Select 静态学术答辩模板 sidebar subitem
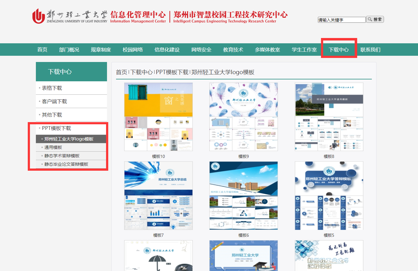 71,156
